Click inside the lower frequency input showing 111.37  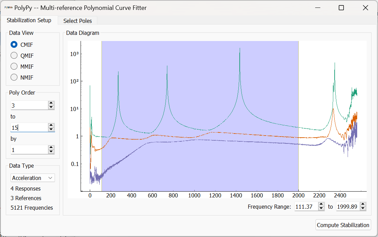307,206
